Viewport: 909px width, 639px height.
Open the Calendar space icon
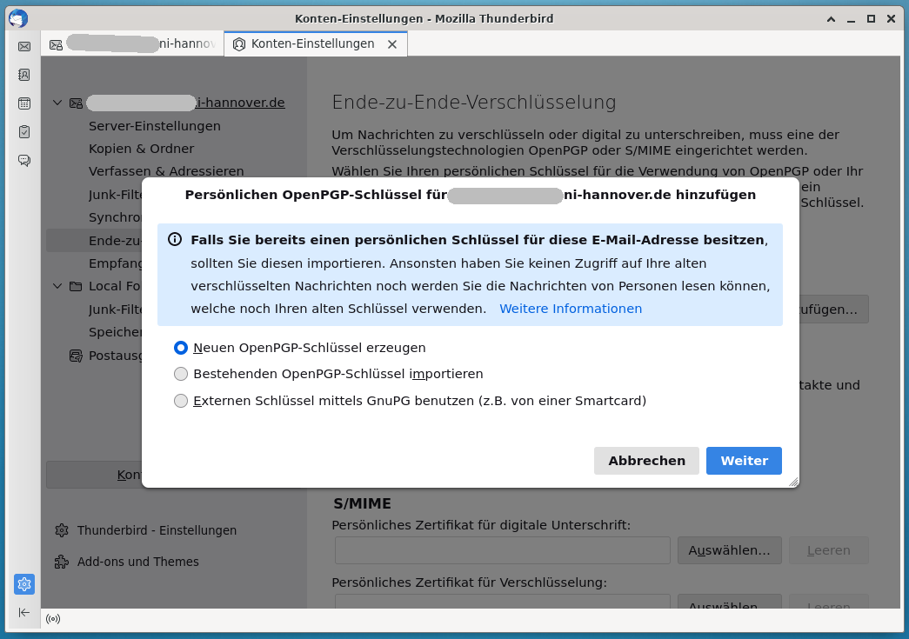24,103
